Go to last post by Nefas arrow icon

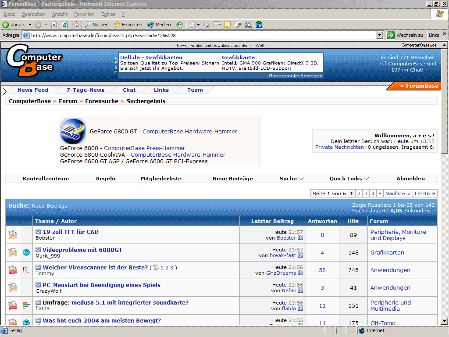(x=300, y=290)
